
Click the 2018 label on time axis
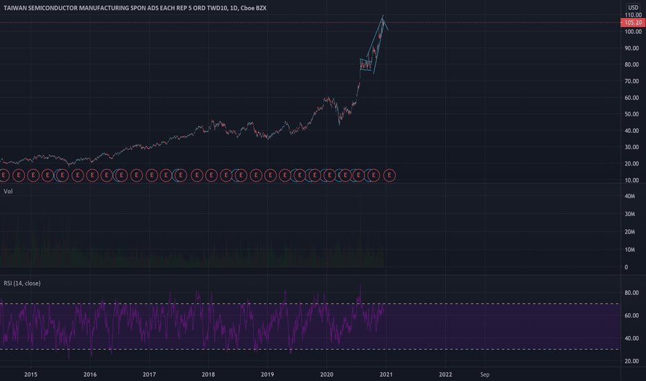pos(209,374)
